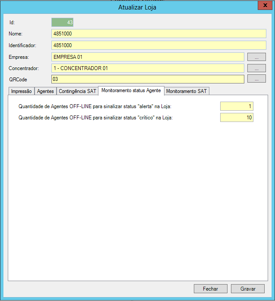Click the QRCode input field
The width and height of the screenshot is (275, 301).
pyautogui.click(x=148, y=79)
